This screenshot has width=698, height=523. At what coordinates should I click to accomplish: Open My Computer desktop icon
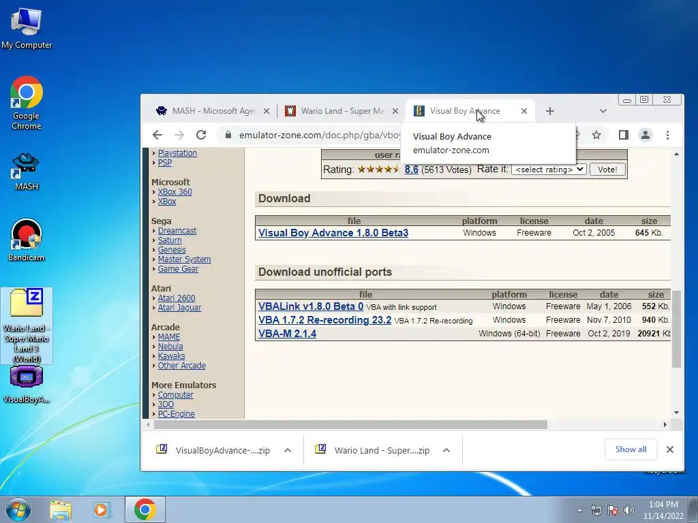(27, 29)
